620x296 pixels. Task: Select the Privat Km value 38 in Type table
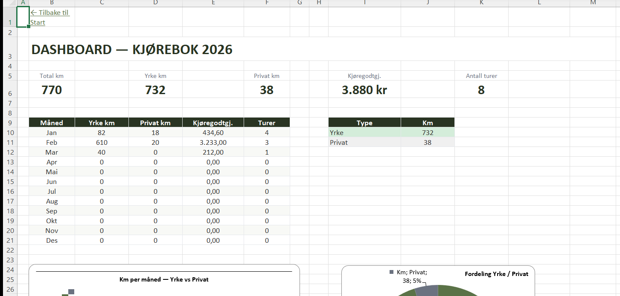pyautogui.click(x=428, y=142)
